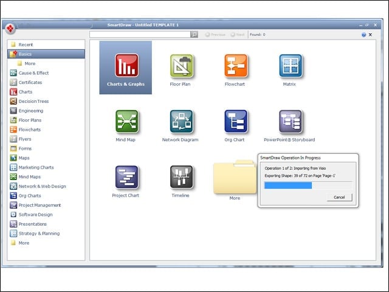Screen dimensions: 389x292
Task: Select Forms category
Action: 21,148
